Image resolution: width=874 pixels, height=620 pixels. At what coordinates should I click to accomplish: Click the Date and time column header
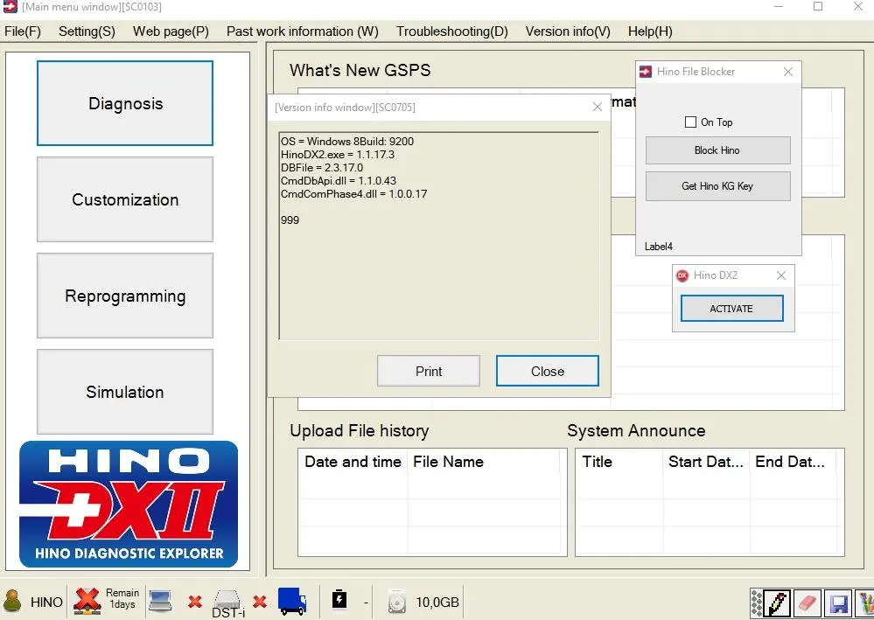pyautogui.click(x=353, y=462)
